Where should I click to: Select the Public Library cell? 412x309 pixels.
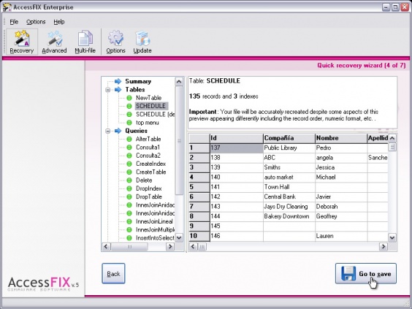(289, 148)
